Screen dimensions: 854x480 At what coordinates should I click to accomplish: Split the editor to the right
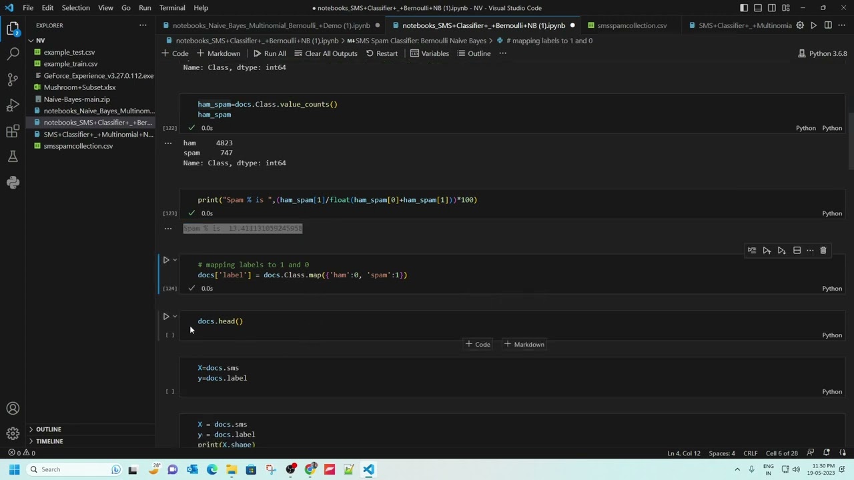(828, 25)
